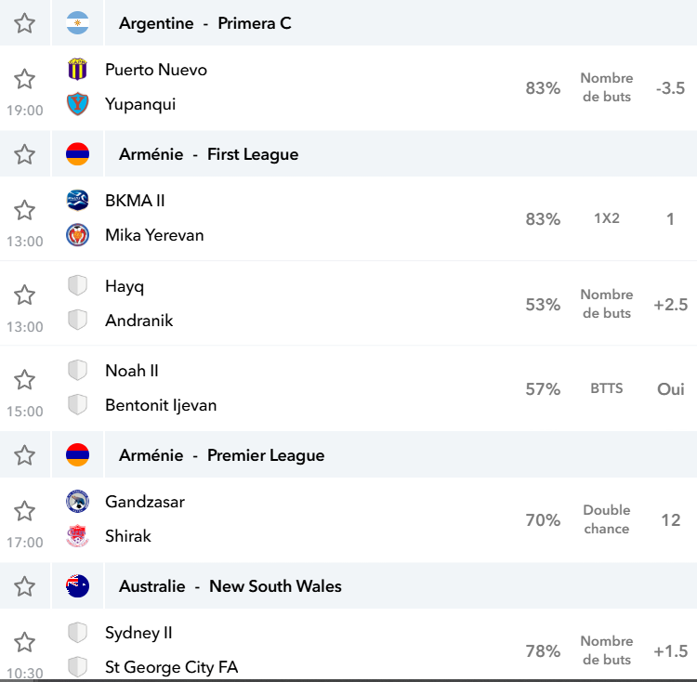
Task: Favorite the Arménie Premier League header star
Action: coord(24,455)
